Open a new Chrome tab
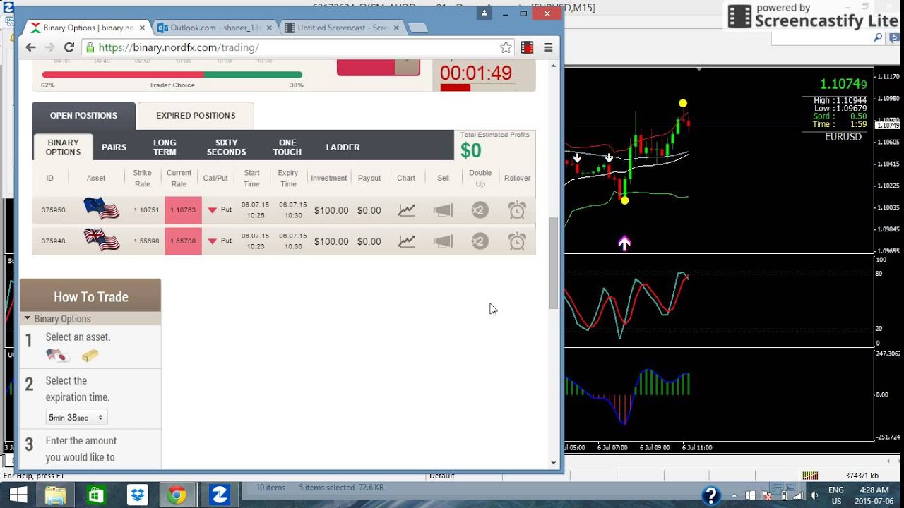 coord(418,28)
